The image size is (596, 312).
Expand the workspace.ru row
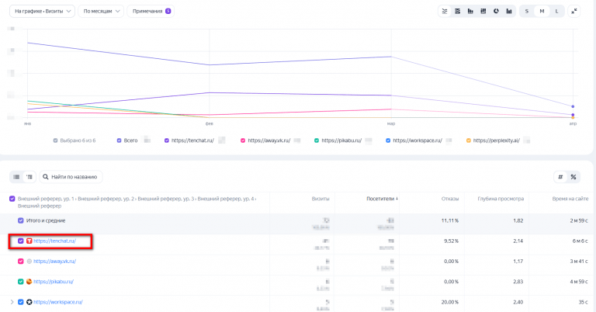pos(12,301)
